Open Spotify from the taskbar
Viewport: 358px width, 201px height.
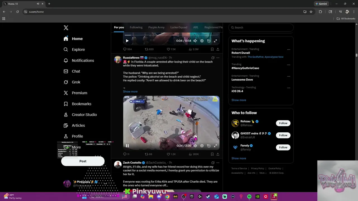click(249, 197)
